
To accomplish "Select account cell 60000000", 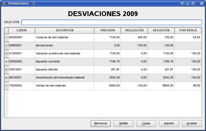I will click(x=22, y=38).
